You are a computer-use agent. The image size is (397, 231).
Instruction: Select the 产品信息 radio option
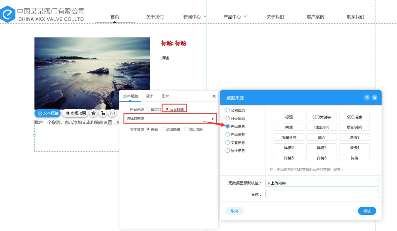pyautogui.click(x=228, y=127)
